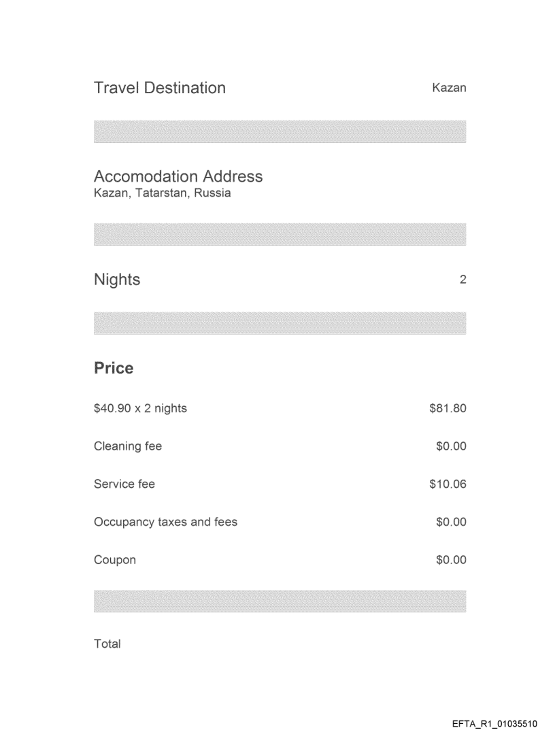555x730 pixels.
Task: Select the $0.00 Cleaning fee amount
Action: 451,446
